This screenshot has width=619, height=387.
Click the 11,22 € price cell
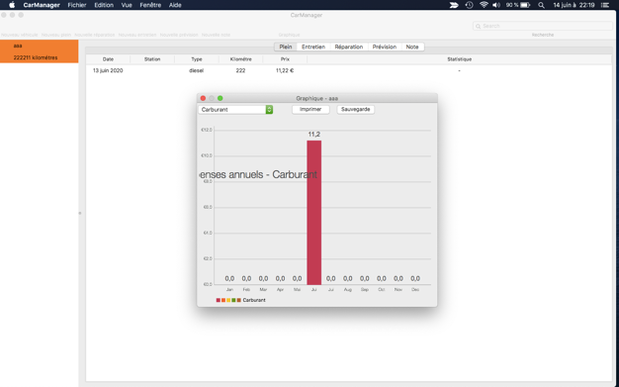pyautogui.click(x=285, y=70)
